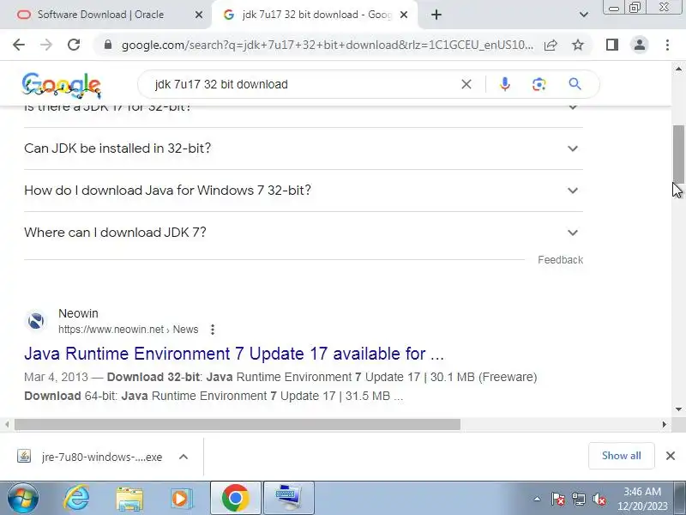Expand the 'Is there a JDK 17 for 32-bit?' question
This screenshot has height=515, width=686.
pos(304,113)
